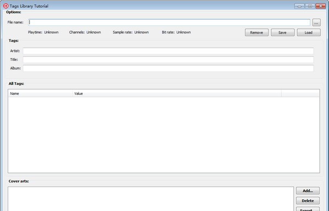Close the Tags Library Tutorial window

tap(321, 6)
